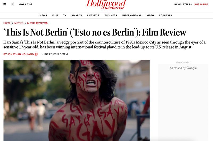Image resolution: width=213 pixels, height=141 pixels.
Task: Expand author info icon beside Jonathan Holland
Action: [x=36, y=54]
